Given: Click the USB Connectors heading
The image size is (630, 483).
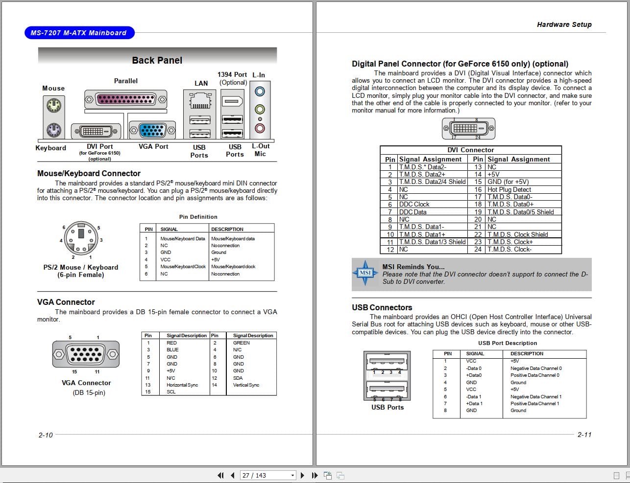Looking at the screenshot, I should pyautogui.click(x=382, y=307).
